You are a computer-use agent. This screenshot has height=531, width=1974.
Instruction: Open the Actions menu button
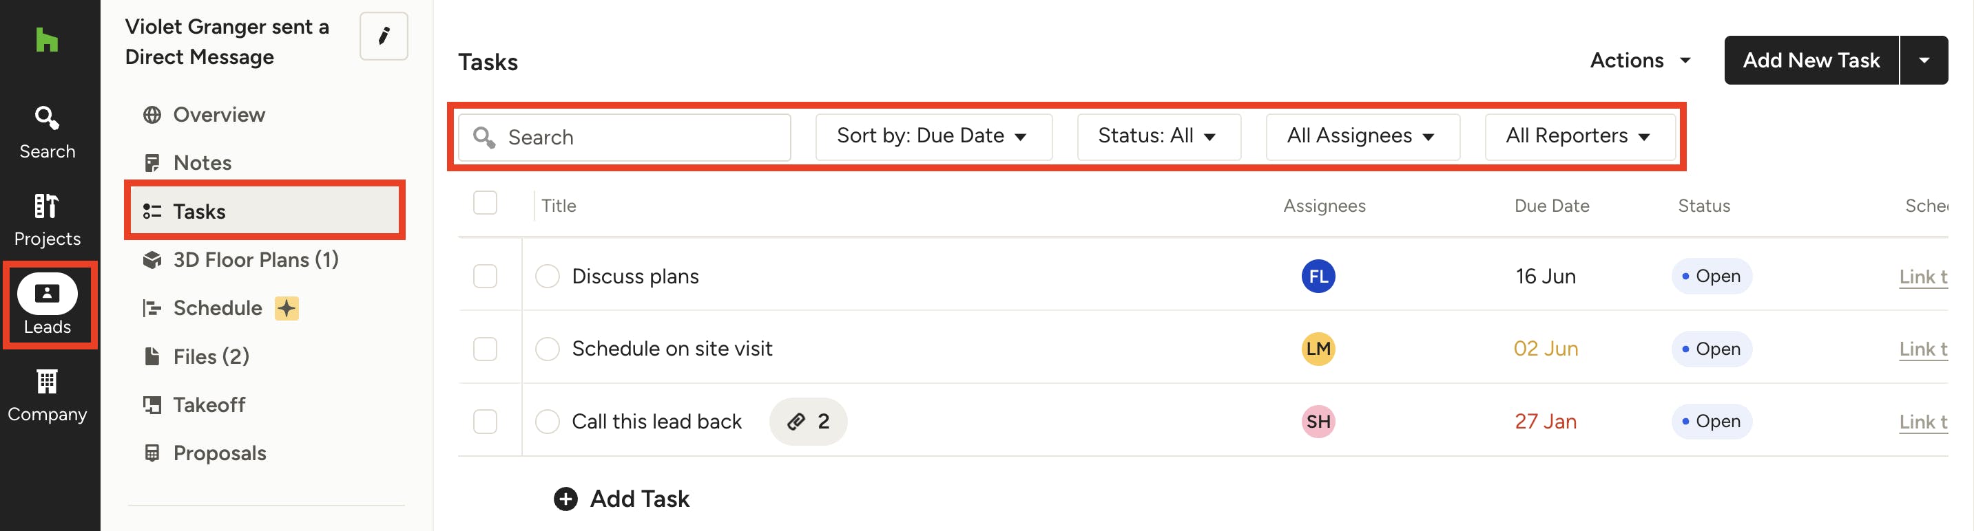[1640, 61]
